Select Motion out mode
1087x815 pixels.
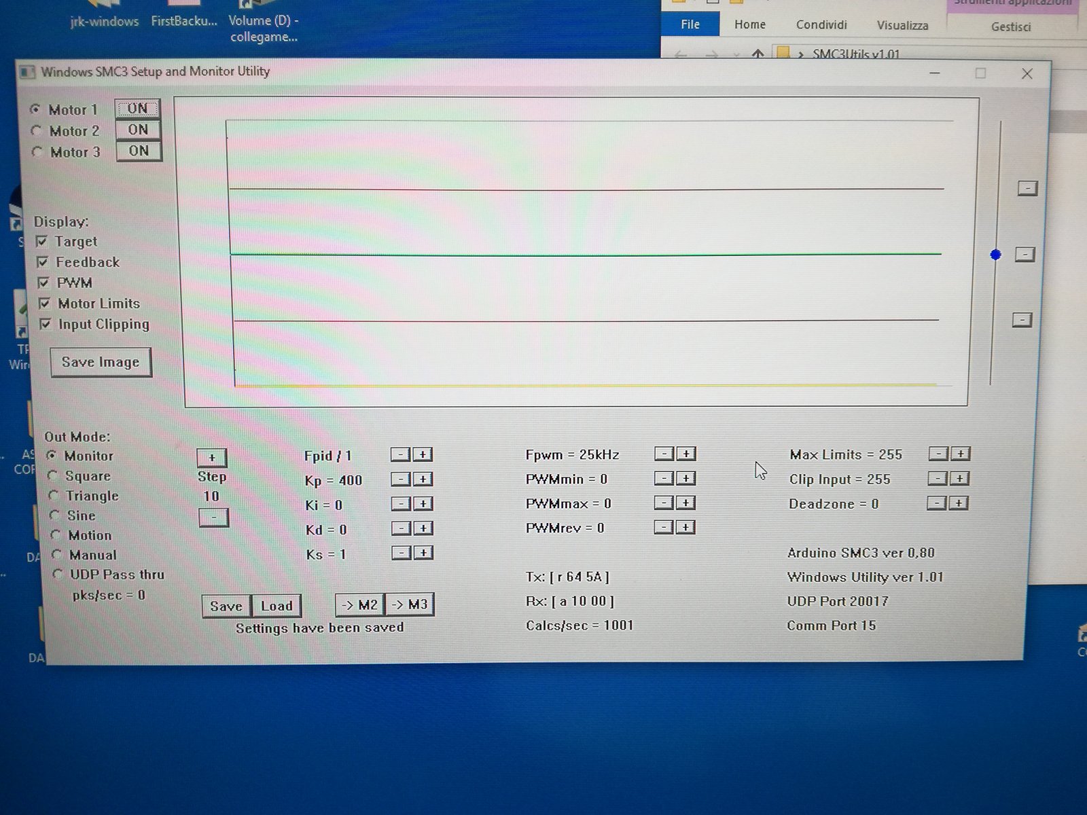[x=56, y=535]
